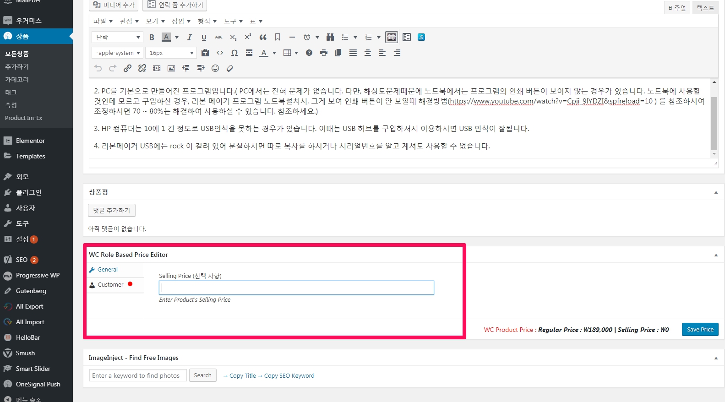Click the Save Price button
This screenshot has width=725, height=402.
[x=700, y=330]
